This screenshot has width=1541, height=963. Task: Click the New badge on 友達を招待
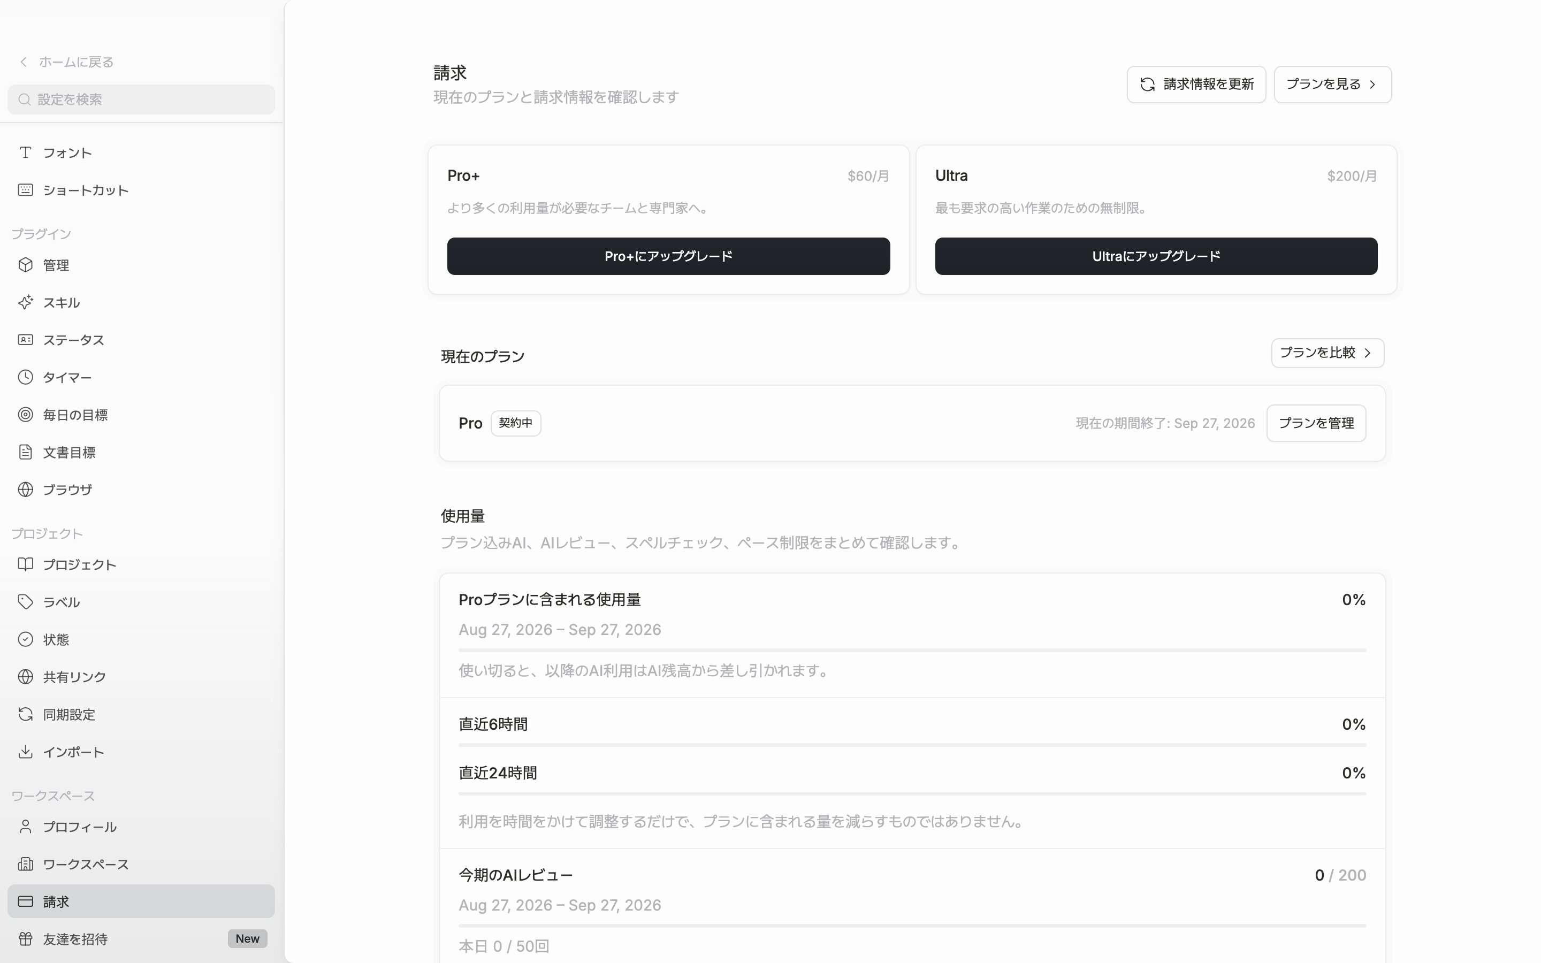click(x=248, y=939)
